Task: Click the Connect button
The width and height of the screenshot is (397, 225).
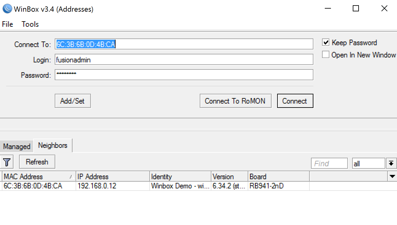Action: [295, 101]
